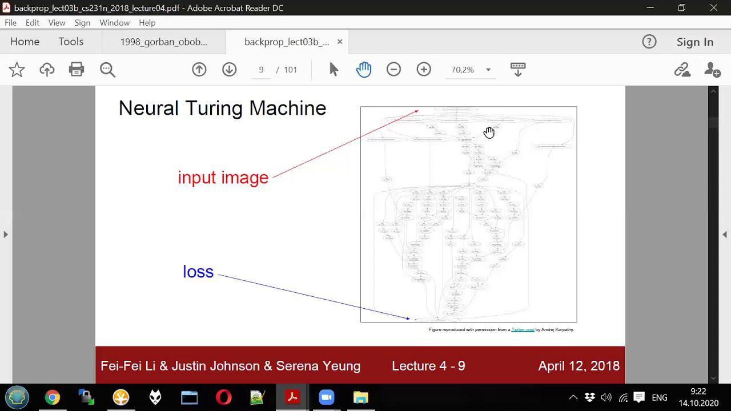Activate the selection arrow tool
This screenshot has width=731, height=411.
coord(334,70)
